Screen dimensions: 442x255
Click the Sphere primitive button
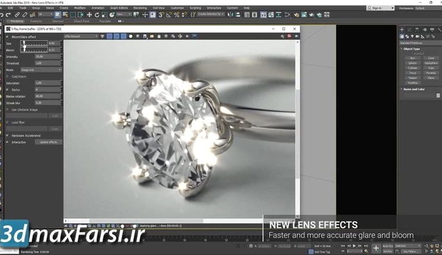point(413,63)
